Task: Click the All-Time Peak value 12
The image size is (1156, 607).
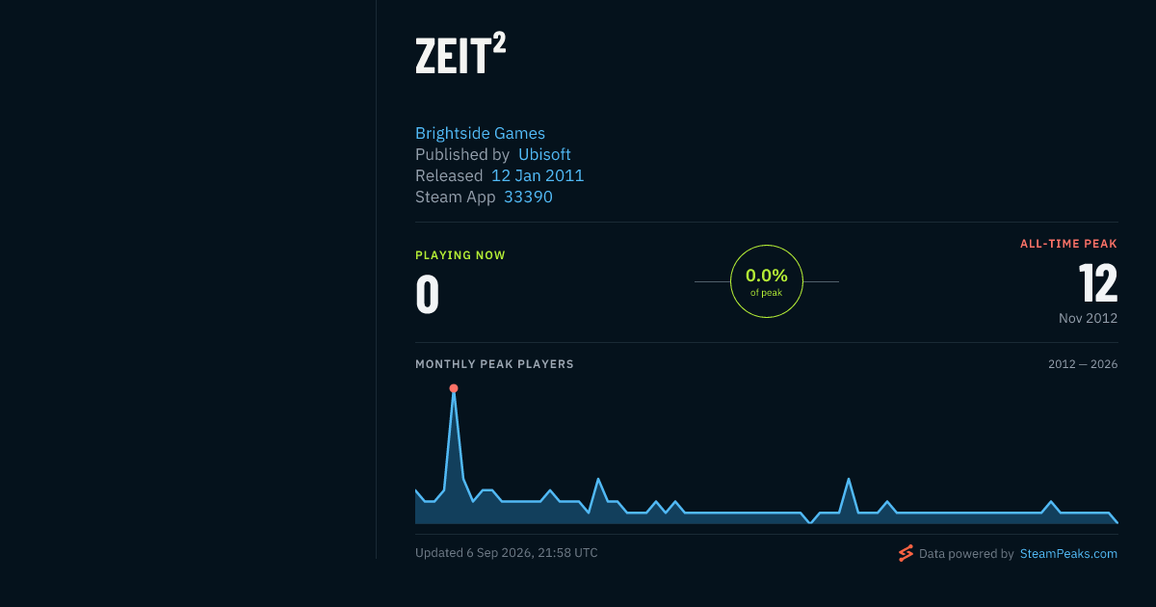Action: tap(1098, 283)
